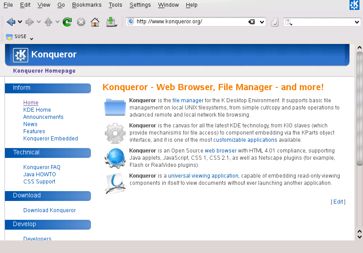Open the Forward history dropdown arrow

(39, 22)
